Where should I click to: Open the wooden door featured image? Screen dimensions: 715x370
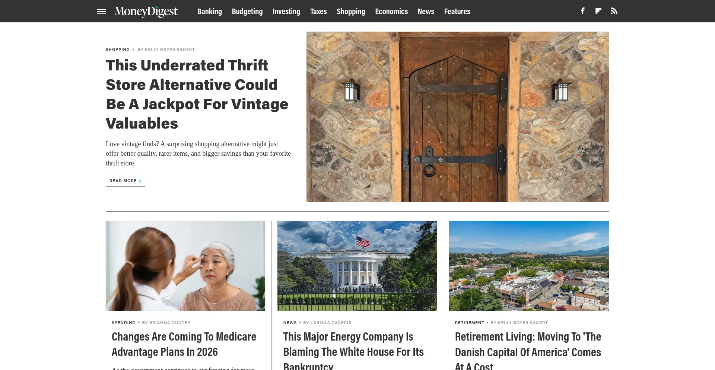pos(458,117)
